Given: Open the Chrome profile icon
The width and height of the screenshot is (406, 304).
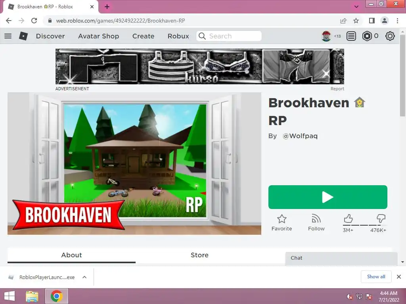Looking at the screenshot, I should point(385,21).
